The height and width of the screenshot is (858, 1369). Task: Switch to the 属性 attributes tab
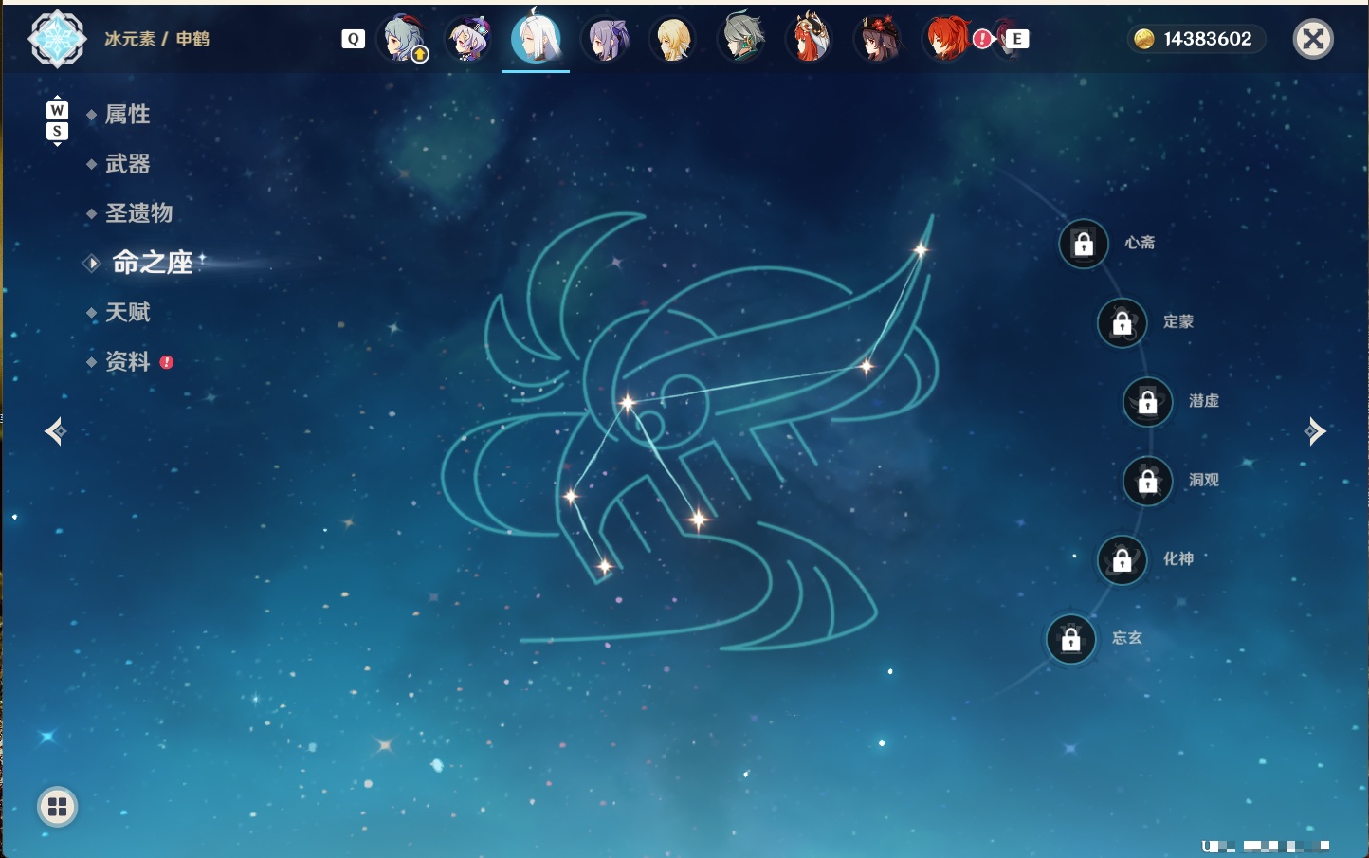click(x=127, y=115)
